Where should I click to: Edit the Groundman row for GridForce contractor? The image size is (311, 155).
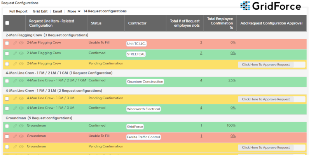tap(15, 126)
